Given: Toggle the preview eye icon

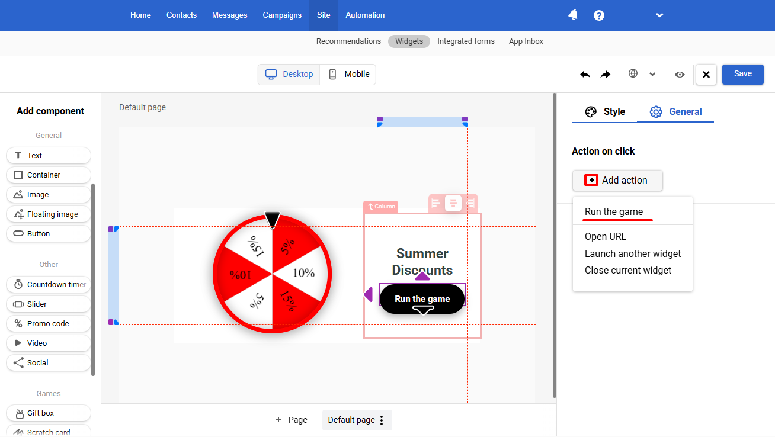Looking at the screenshot, I should tap(680, 75).
